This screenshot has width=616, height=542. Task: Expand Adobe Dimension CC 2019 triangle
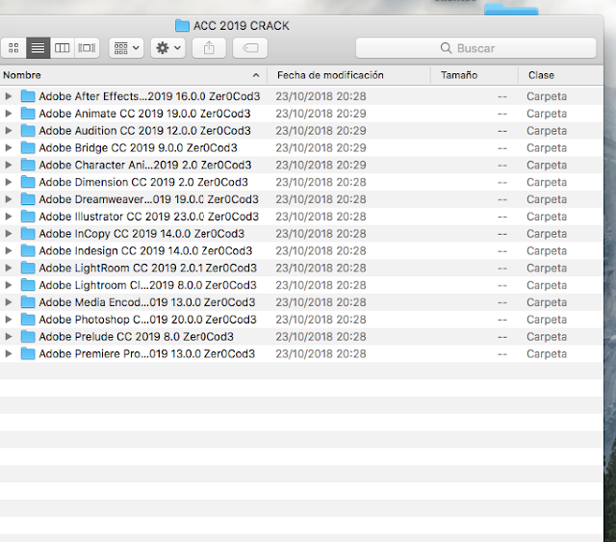click(9, 182)
